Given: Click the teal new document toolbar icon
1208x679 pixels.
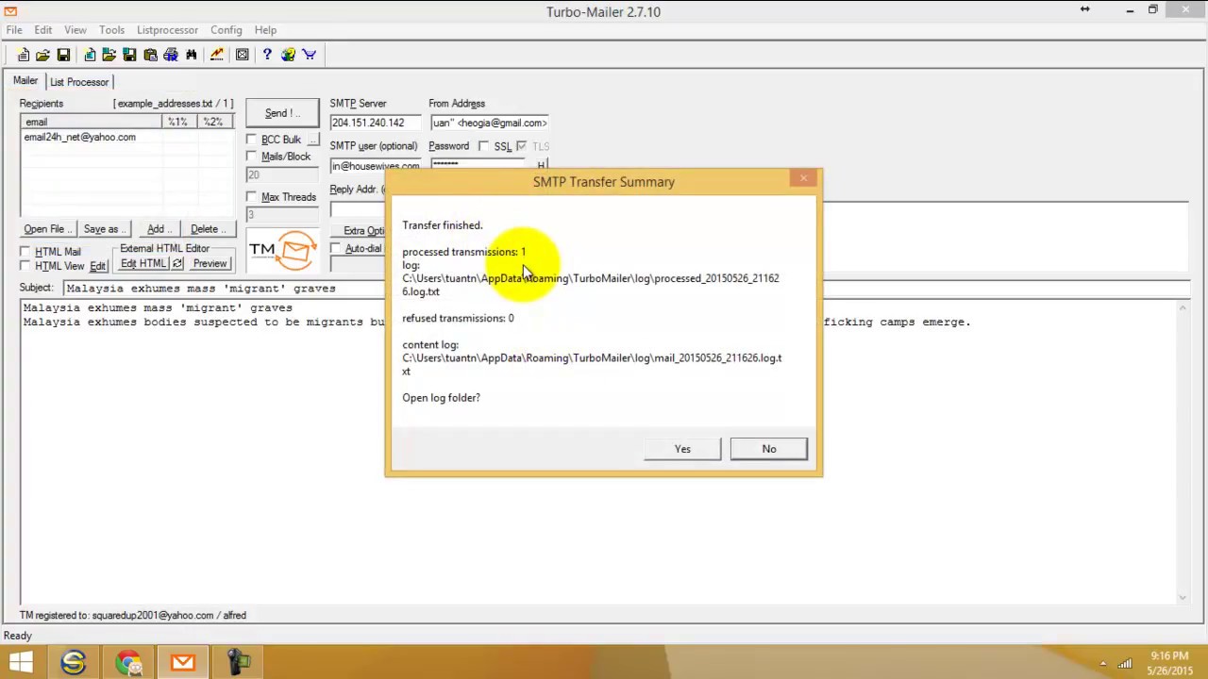Looking at the screenshot, I should click(90, 55).
